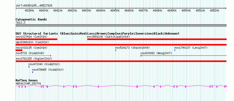
Task: Click the chr7:48380185..48527928 coordinate label
Action: [34, 6]
